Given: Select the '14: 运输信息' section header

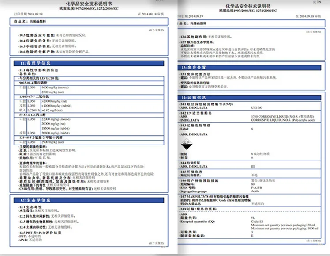Looking at the screenshot, I should 249,97.
